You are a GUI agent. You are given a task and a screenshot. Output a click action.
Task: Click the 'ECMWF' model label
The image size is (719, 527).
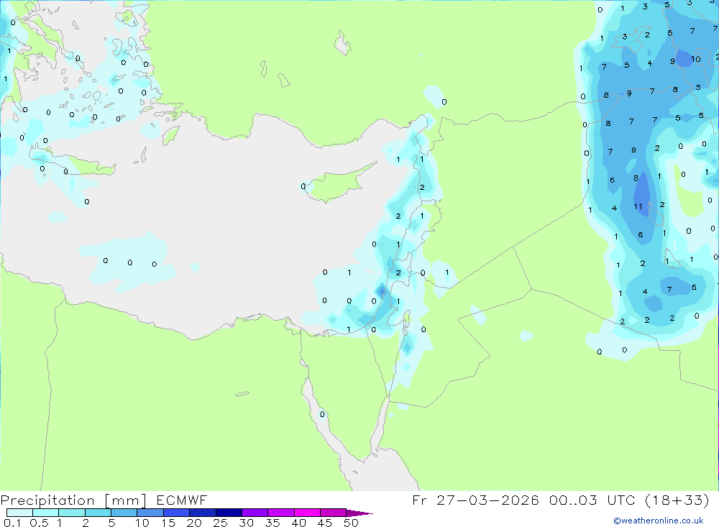pyautogui.click(x=182, y=500)
